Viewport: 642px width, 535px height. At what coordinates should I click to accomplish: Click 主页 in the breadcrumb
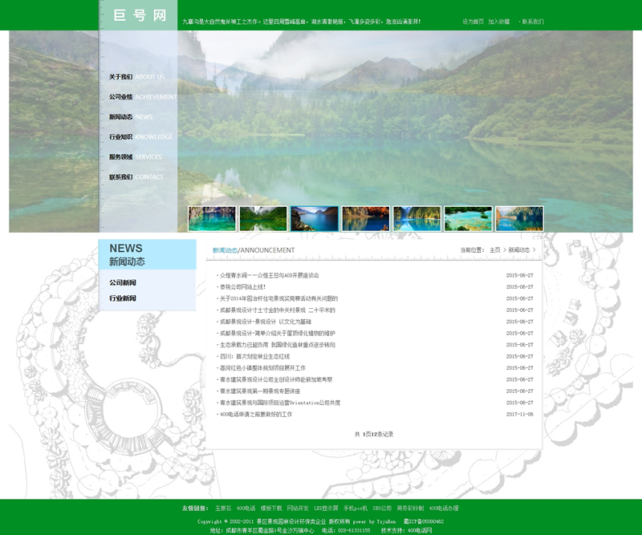pyautogui.click(x=494, y=250)
